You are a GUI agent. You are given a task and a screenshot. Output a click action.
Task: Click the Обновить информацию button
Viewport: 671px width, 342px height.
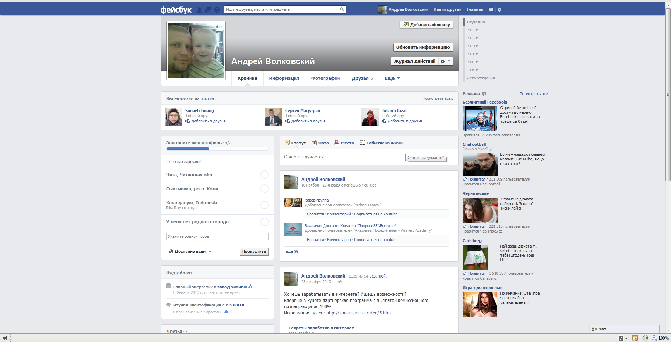click(x=423, y=47)
